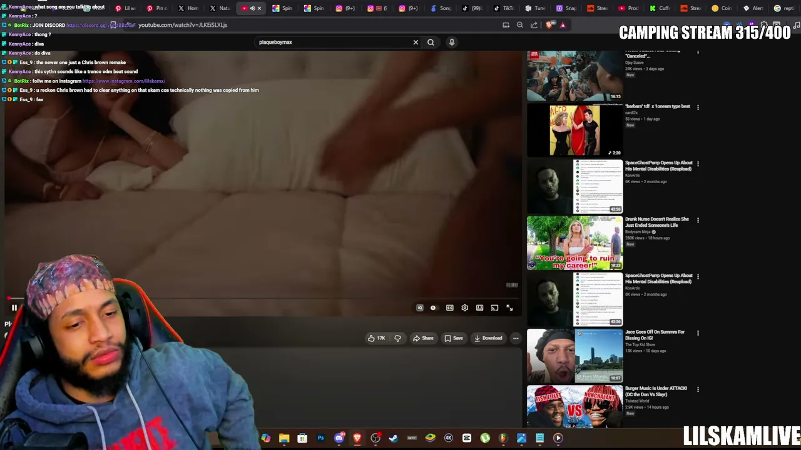Open OBS Studio from the taskbar
This screenshot has height=450, width=801.
point(375,438)
